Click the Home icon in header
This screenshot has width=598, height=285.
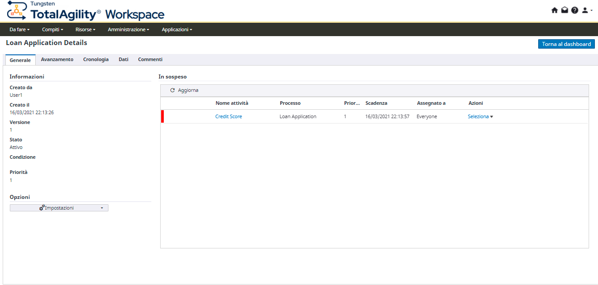click(555, 10)
